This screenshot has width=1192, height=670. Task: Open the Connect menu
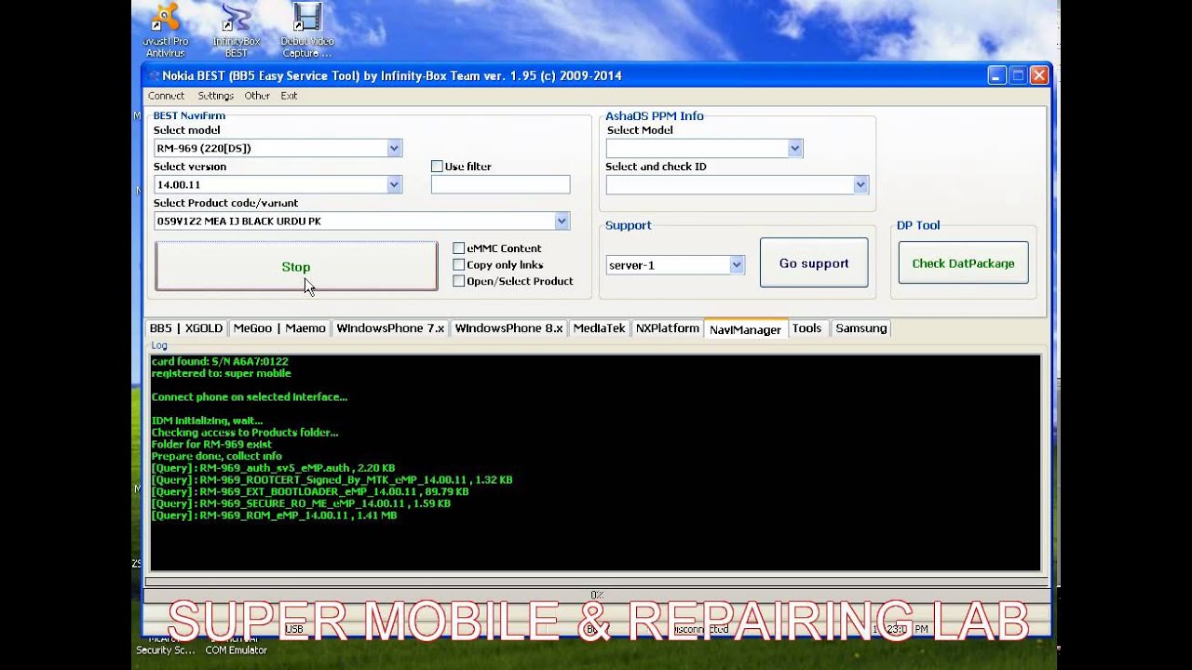[x=166, y=96]
